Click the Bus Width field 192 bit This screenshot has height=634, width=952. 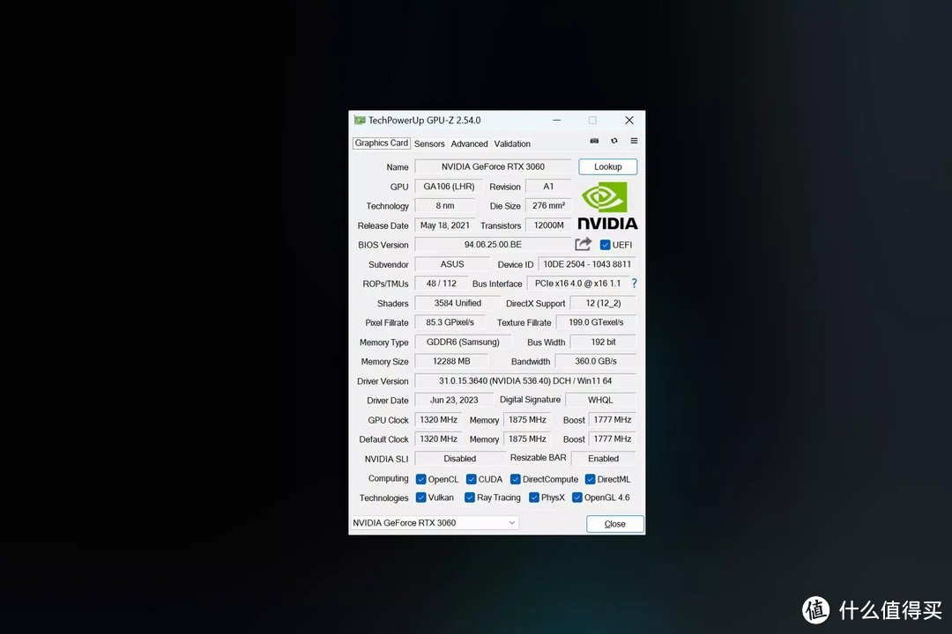tap(603, 342)
